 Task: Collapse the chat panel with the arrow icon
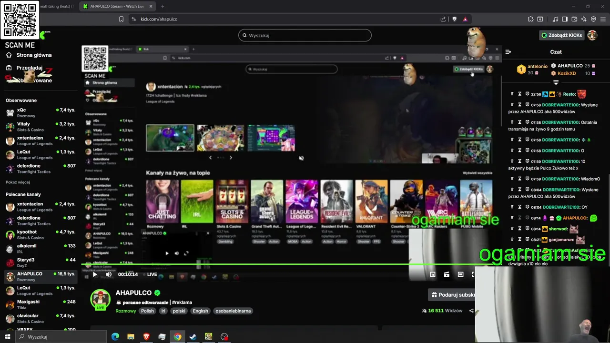click(508, 51)
